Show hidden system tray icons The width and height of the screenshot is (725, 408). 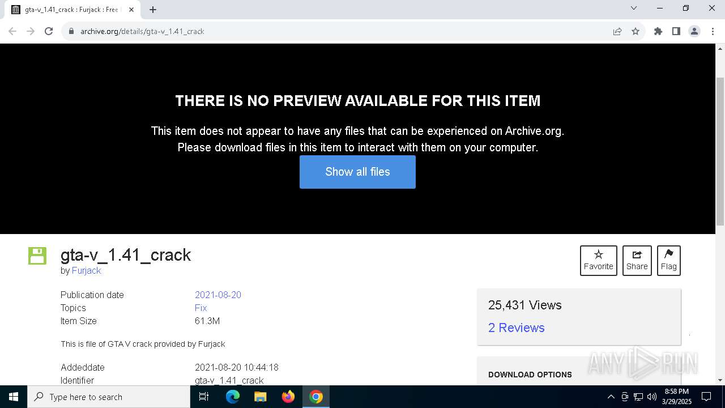click(611, 397)
